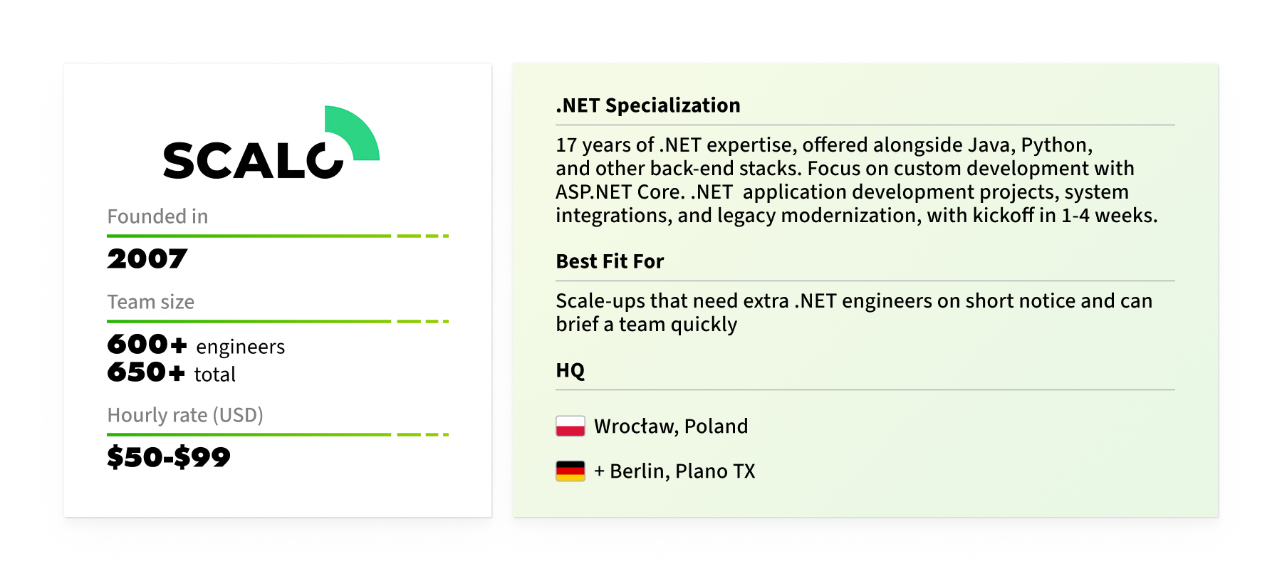1282x581 pixels.
Task: Click the 'brief a team quickly' line
Action: 647,325
